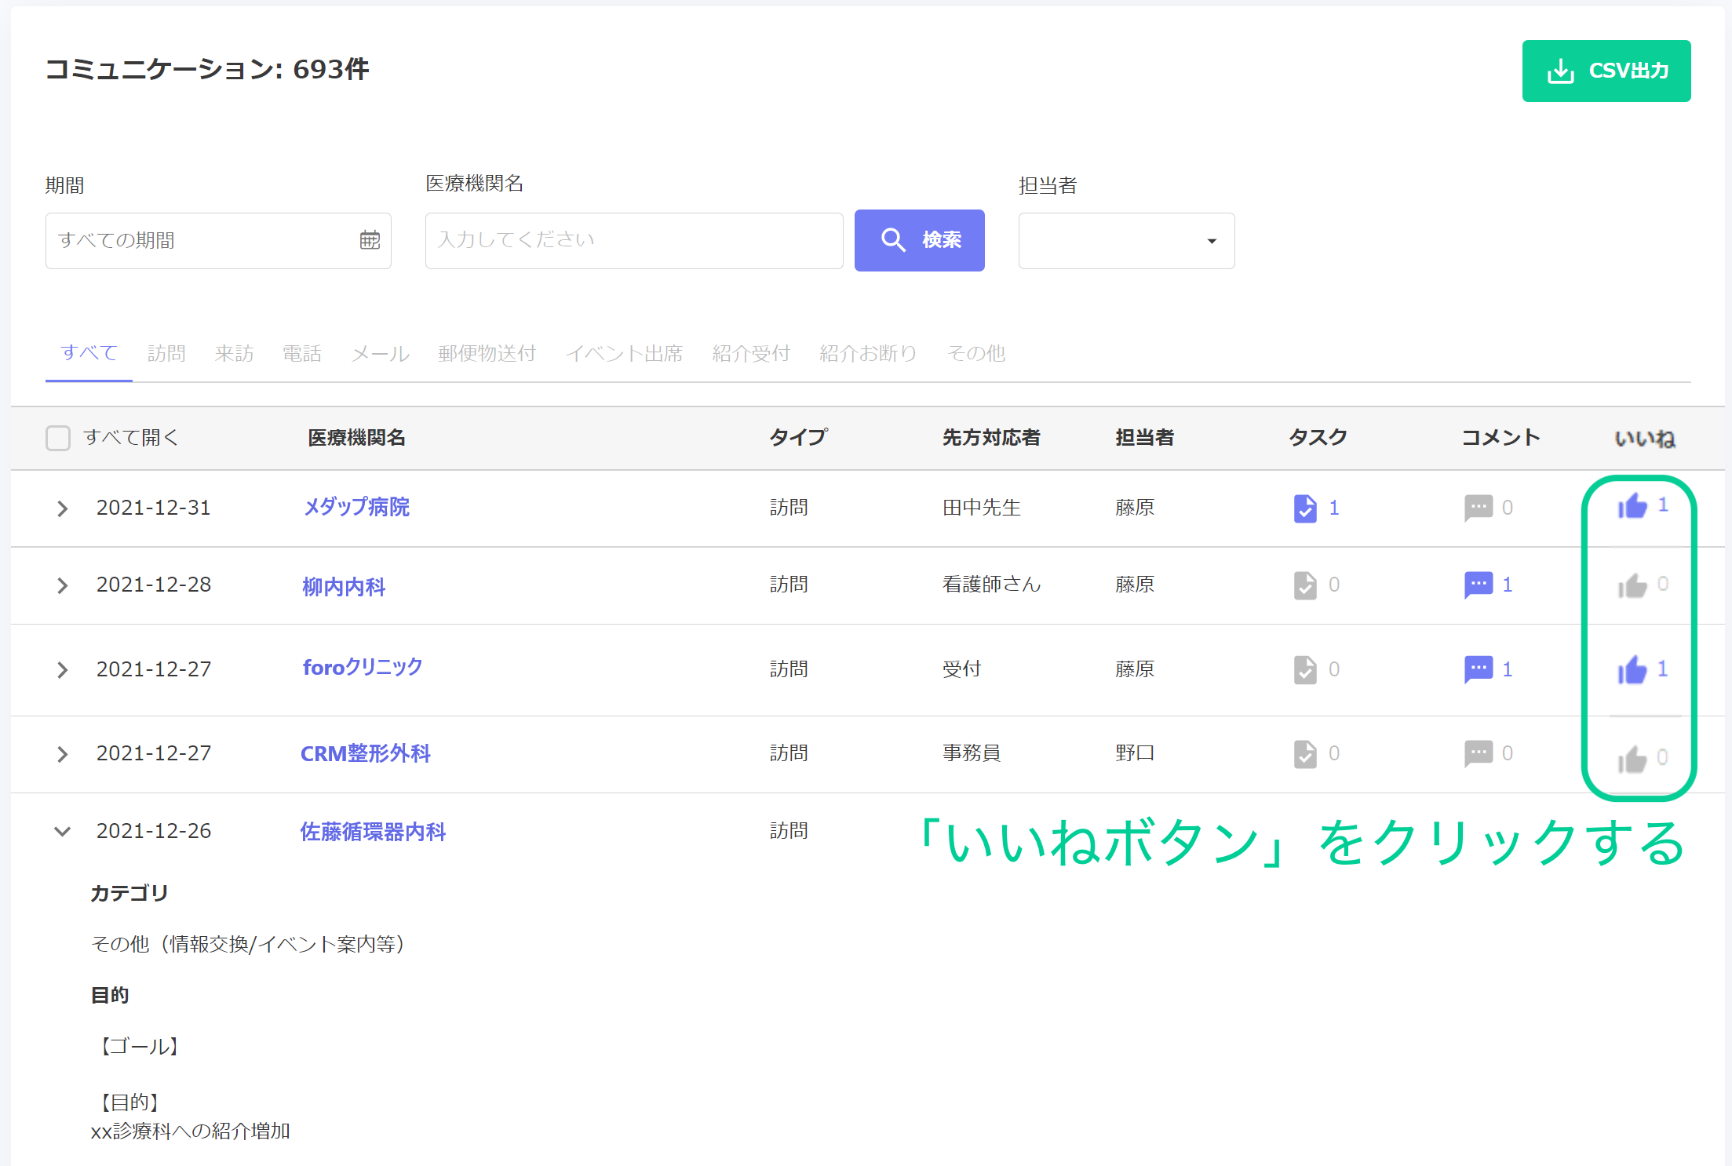Image resolution: width=1732 pixels, height=1166 pixels.
Task: Toggle the すべて開く checkbox
Action: pyautogui.click(x=58, y=438)
